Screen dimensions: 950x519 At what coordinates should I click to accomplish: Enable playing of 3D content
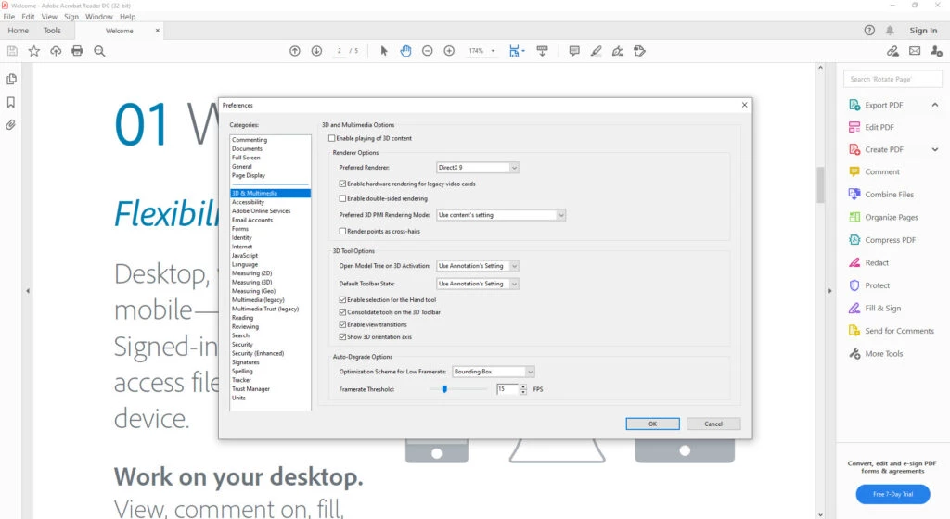(x=333, y=138)
